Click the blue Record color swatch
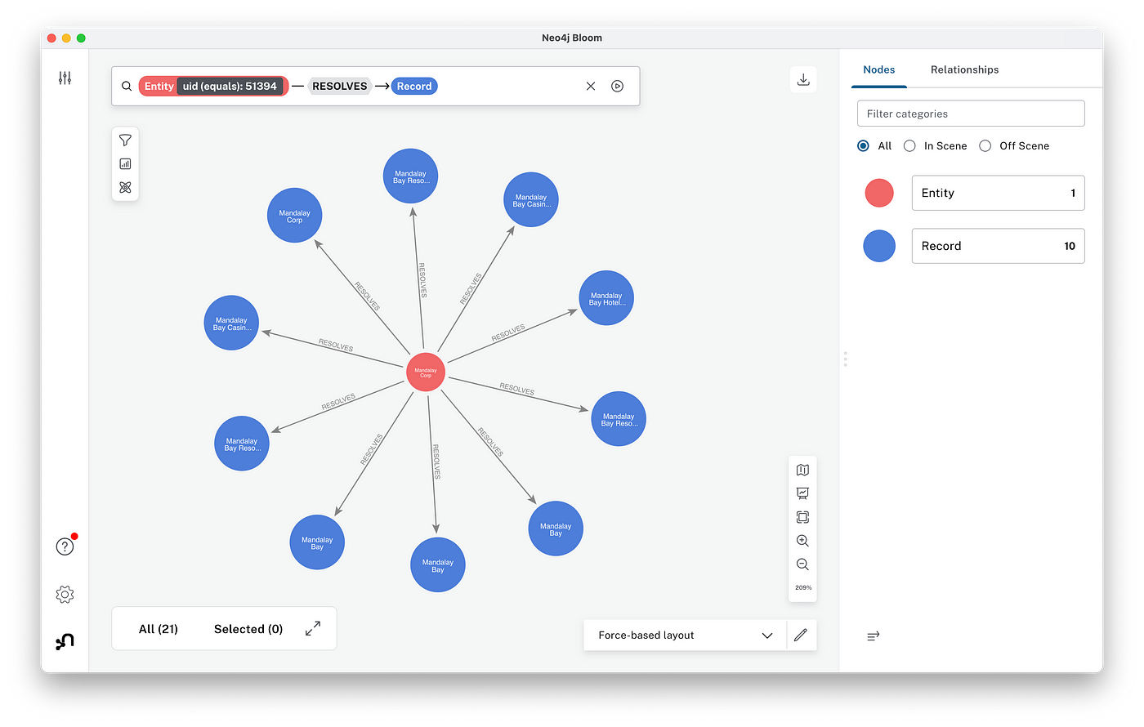The image size is (1144, 727). (x=879, y=246)
